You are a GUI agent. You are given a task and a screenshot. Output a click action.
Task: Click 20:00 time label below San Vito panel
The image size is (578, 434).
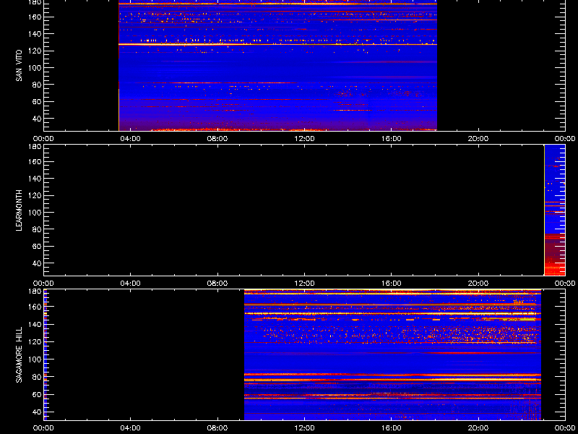478,139
